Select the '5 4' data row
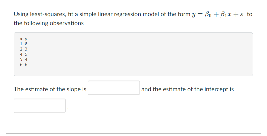The height and width of the screenshot is (136, 267). [x=24, y=60]
